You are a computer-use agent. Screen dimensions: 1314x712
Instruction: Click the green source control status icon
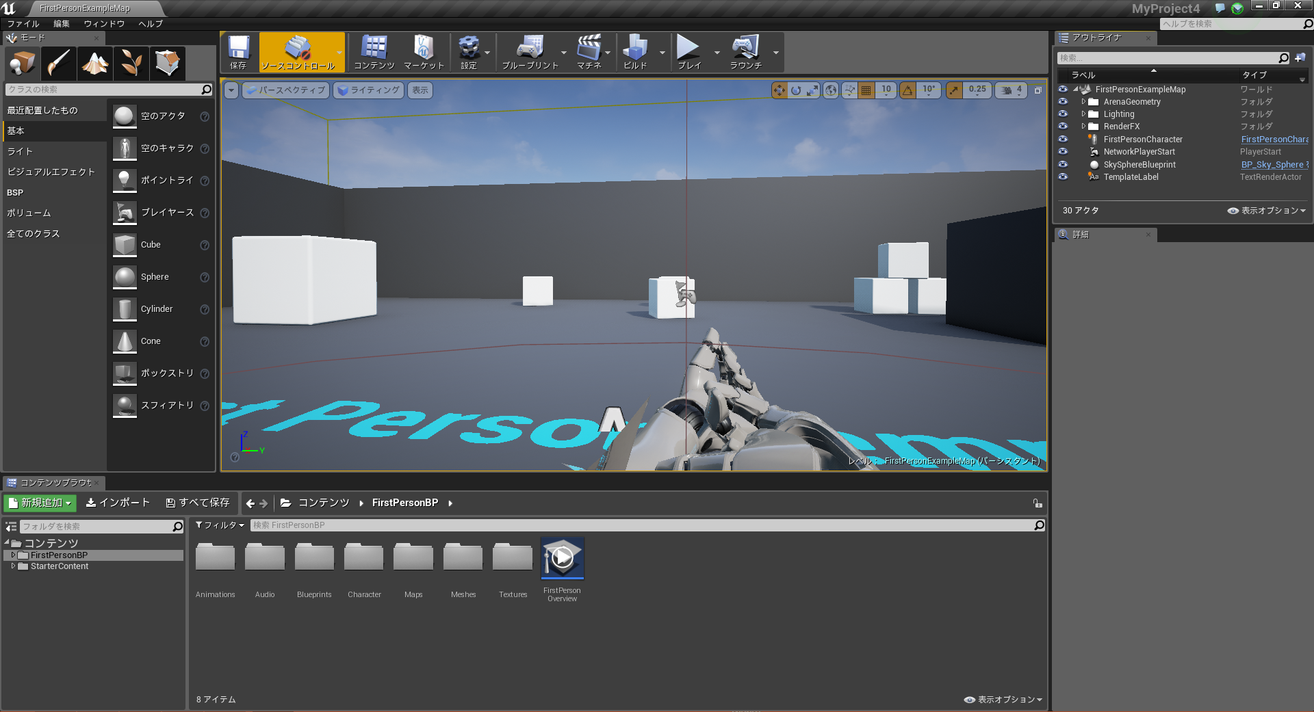[1237, 8]
